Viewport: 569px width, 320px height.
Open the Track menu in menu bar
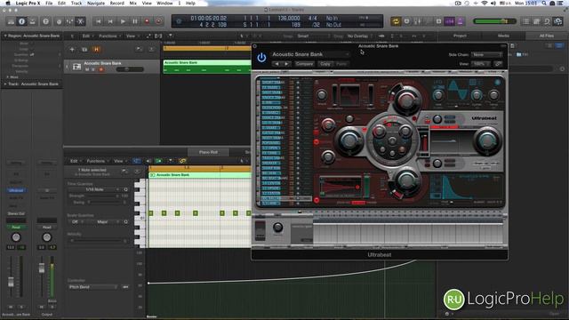coord(76,3)
